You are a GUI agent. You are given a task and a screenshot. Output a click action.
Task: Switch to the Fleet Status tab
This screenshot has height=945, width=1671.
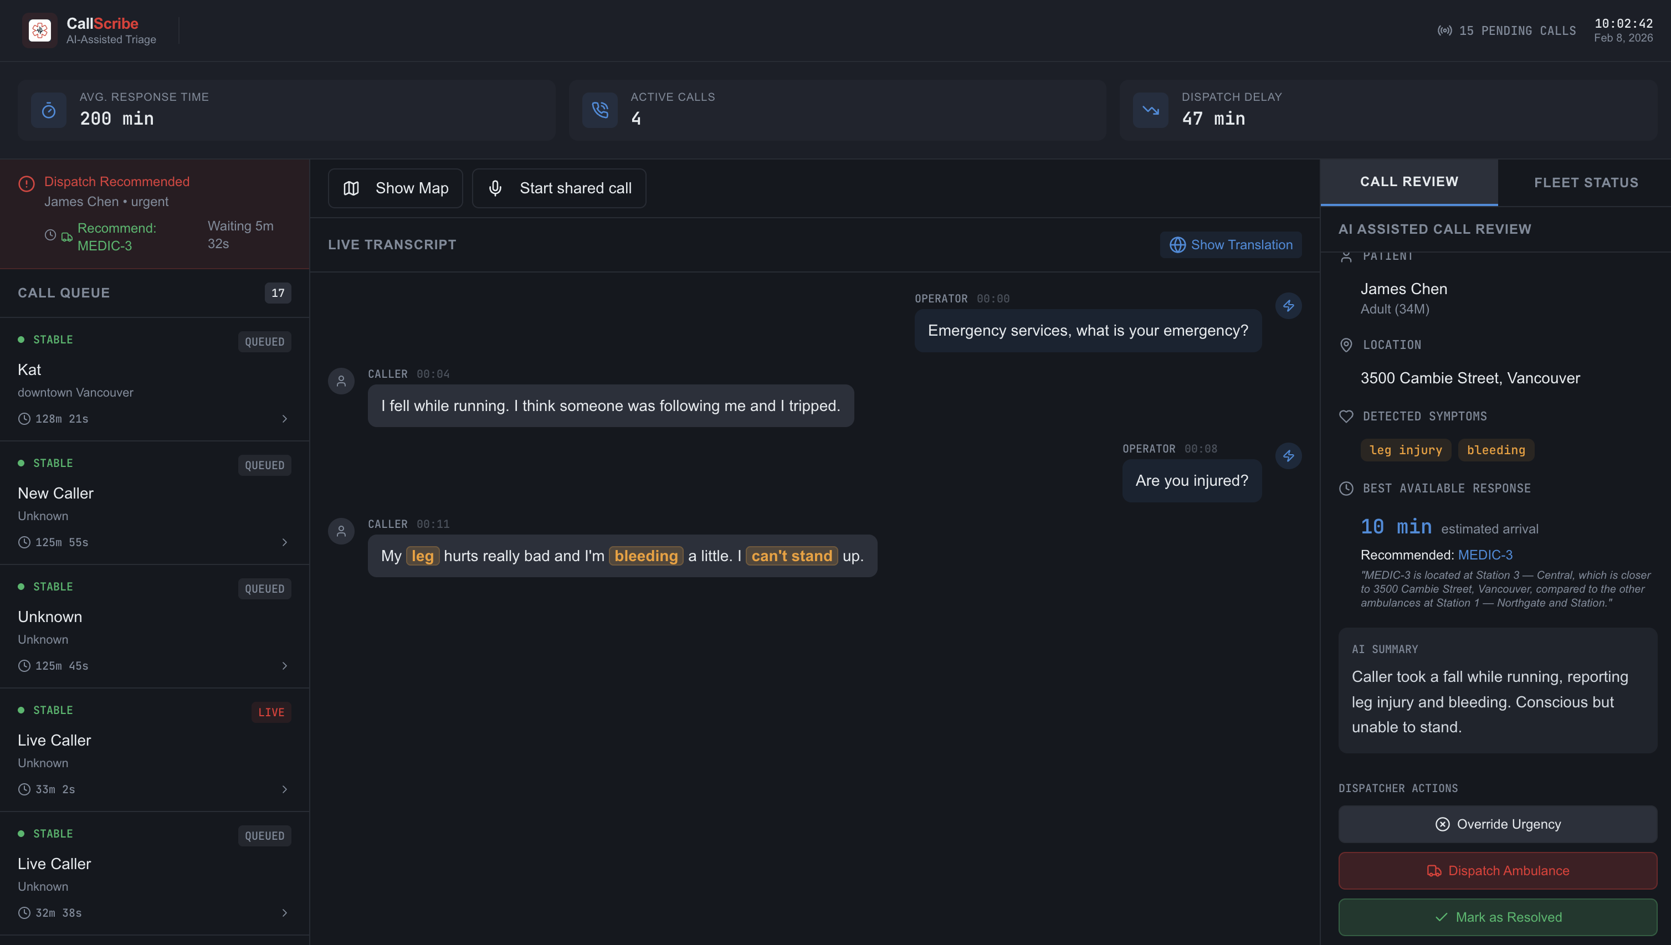pyautogui.click(x=1585, y=182)
